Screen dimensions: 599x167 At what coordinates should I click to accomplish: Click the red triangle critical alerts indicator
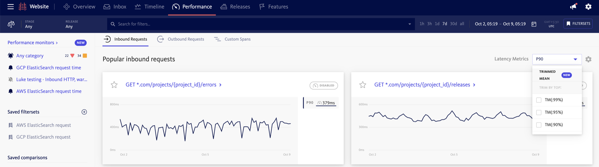72,56
